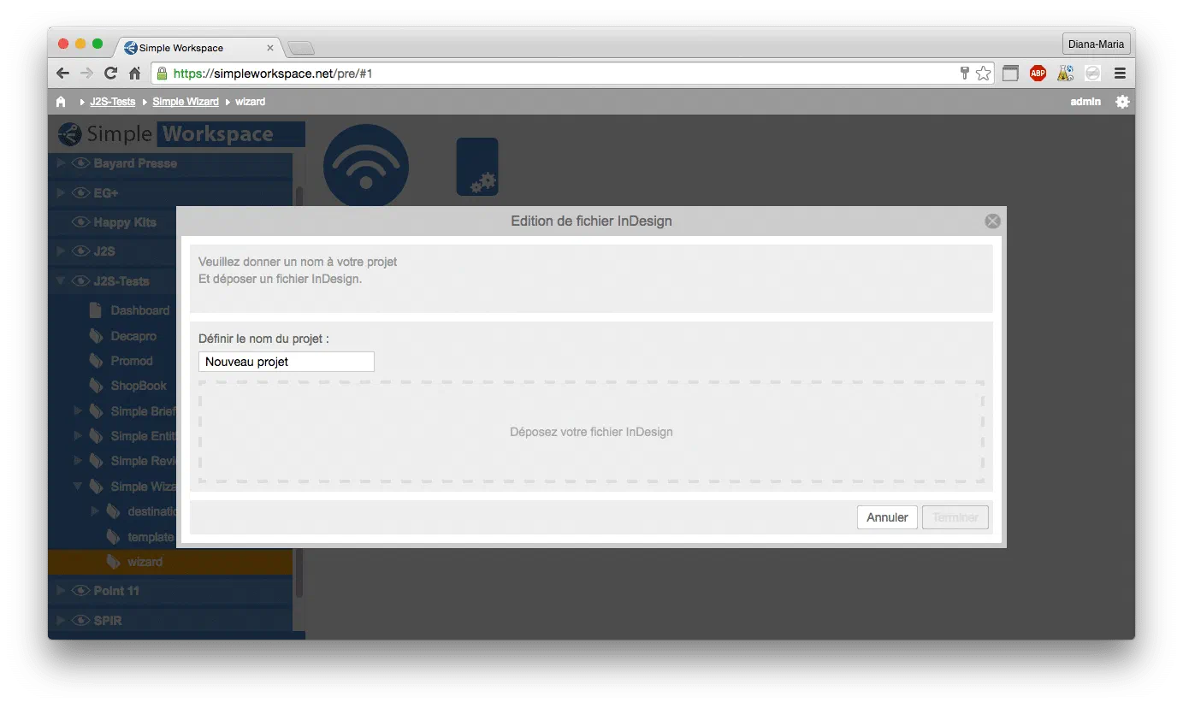
Task: Select Dashboard text in the sidebar tree
Action: click(140, 310)
